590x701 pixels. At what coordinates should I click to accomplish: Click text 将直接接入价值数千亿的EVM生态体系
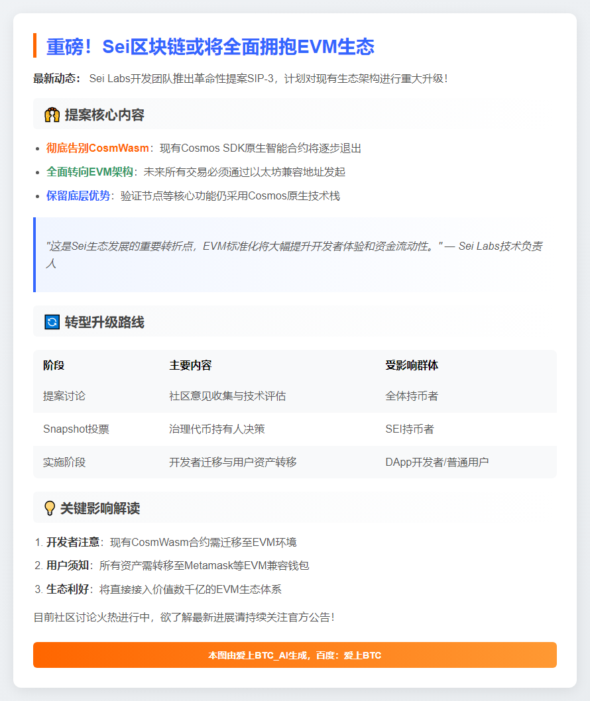pyautogui.click(x=190, y=589)
